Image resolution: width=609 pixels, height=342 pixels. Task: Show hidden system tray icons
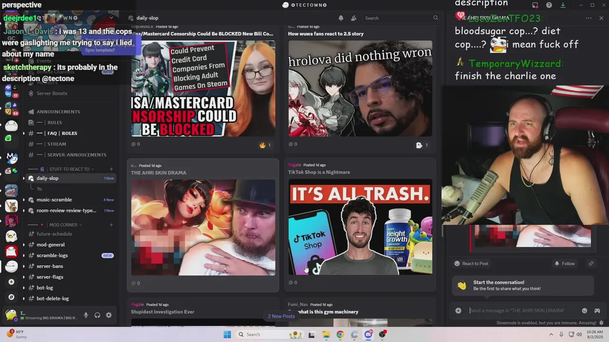pyautogui.click(x=551, y=334)
